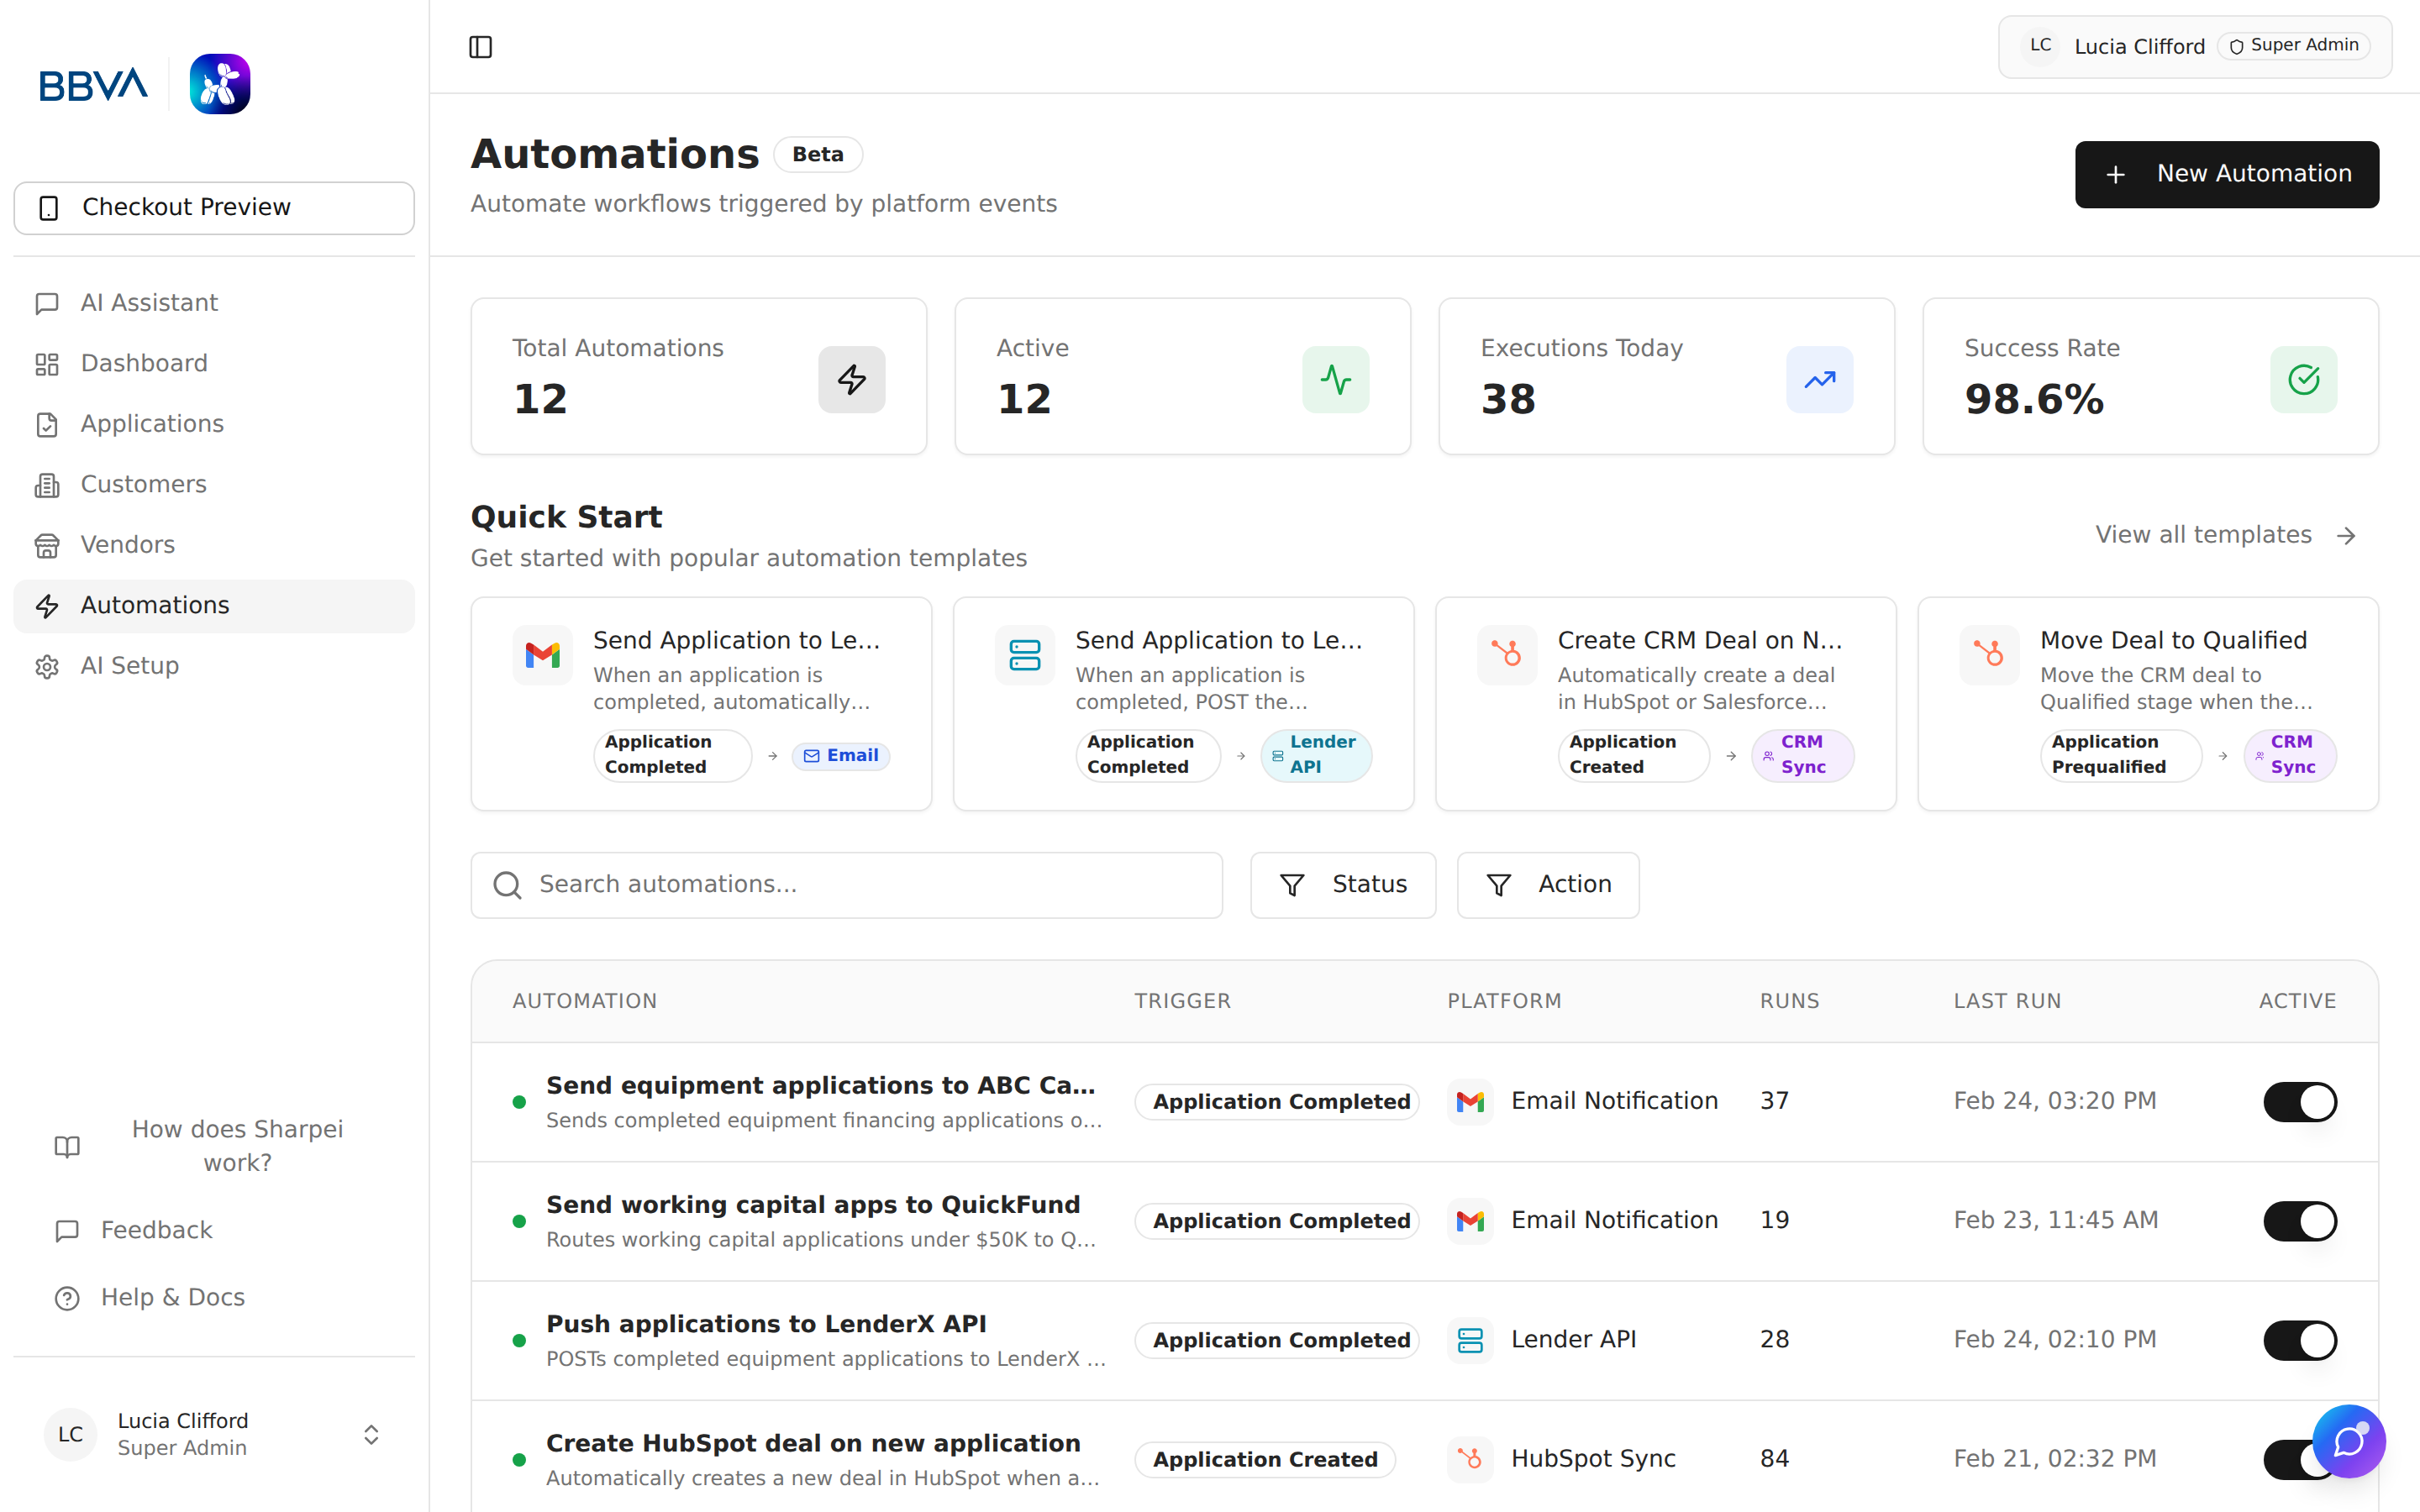Open the AI Assistant from the sidebar

48,302
